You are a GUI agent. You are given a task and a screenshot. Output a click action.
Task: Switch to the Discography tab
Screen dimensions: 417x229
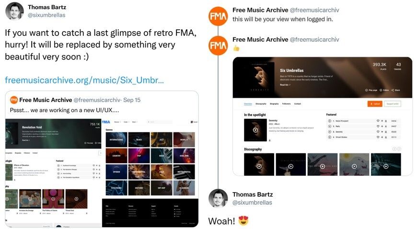point(261,104)
